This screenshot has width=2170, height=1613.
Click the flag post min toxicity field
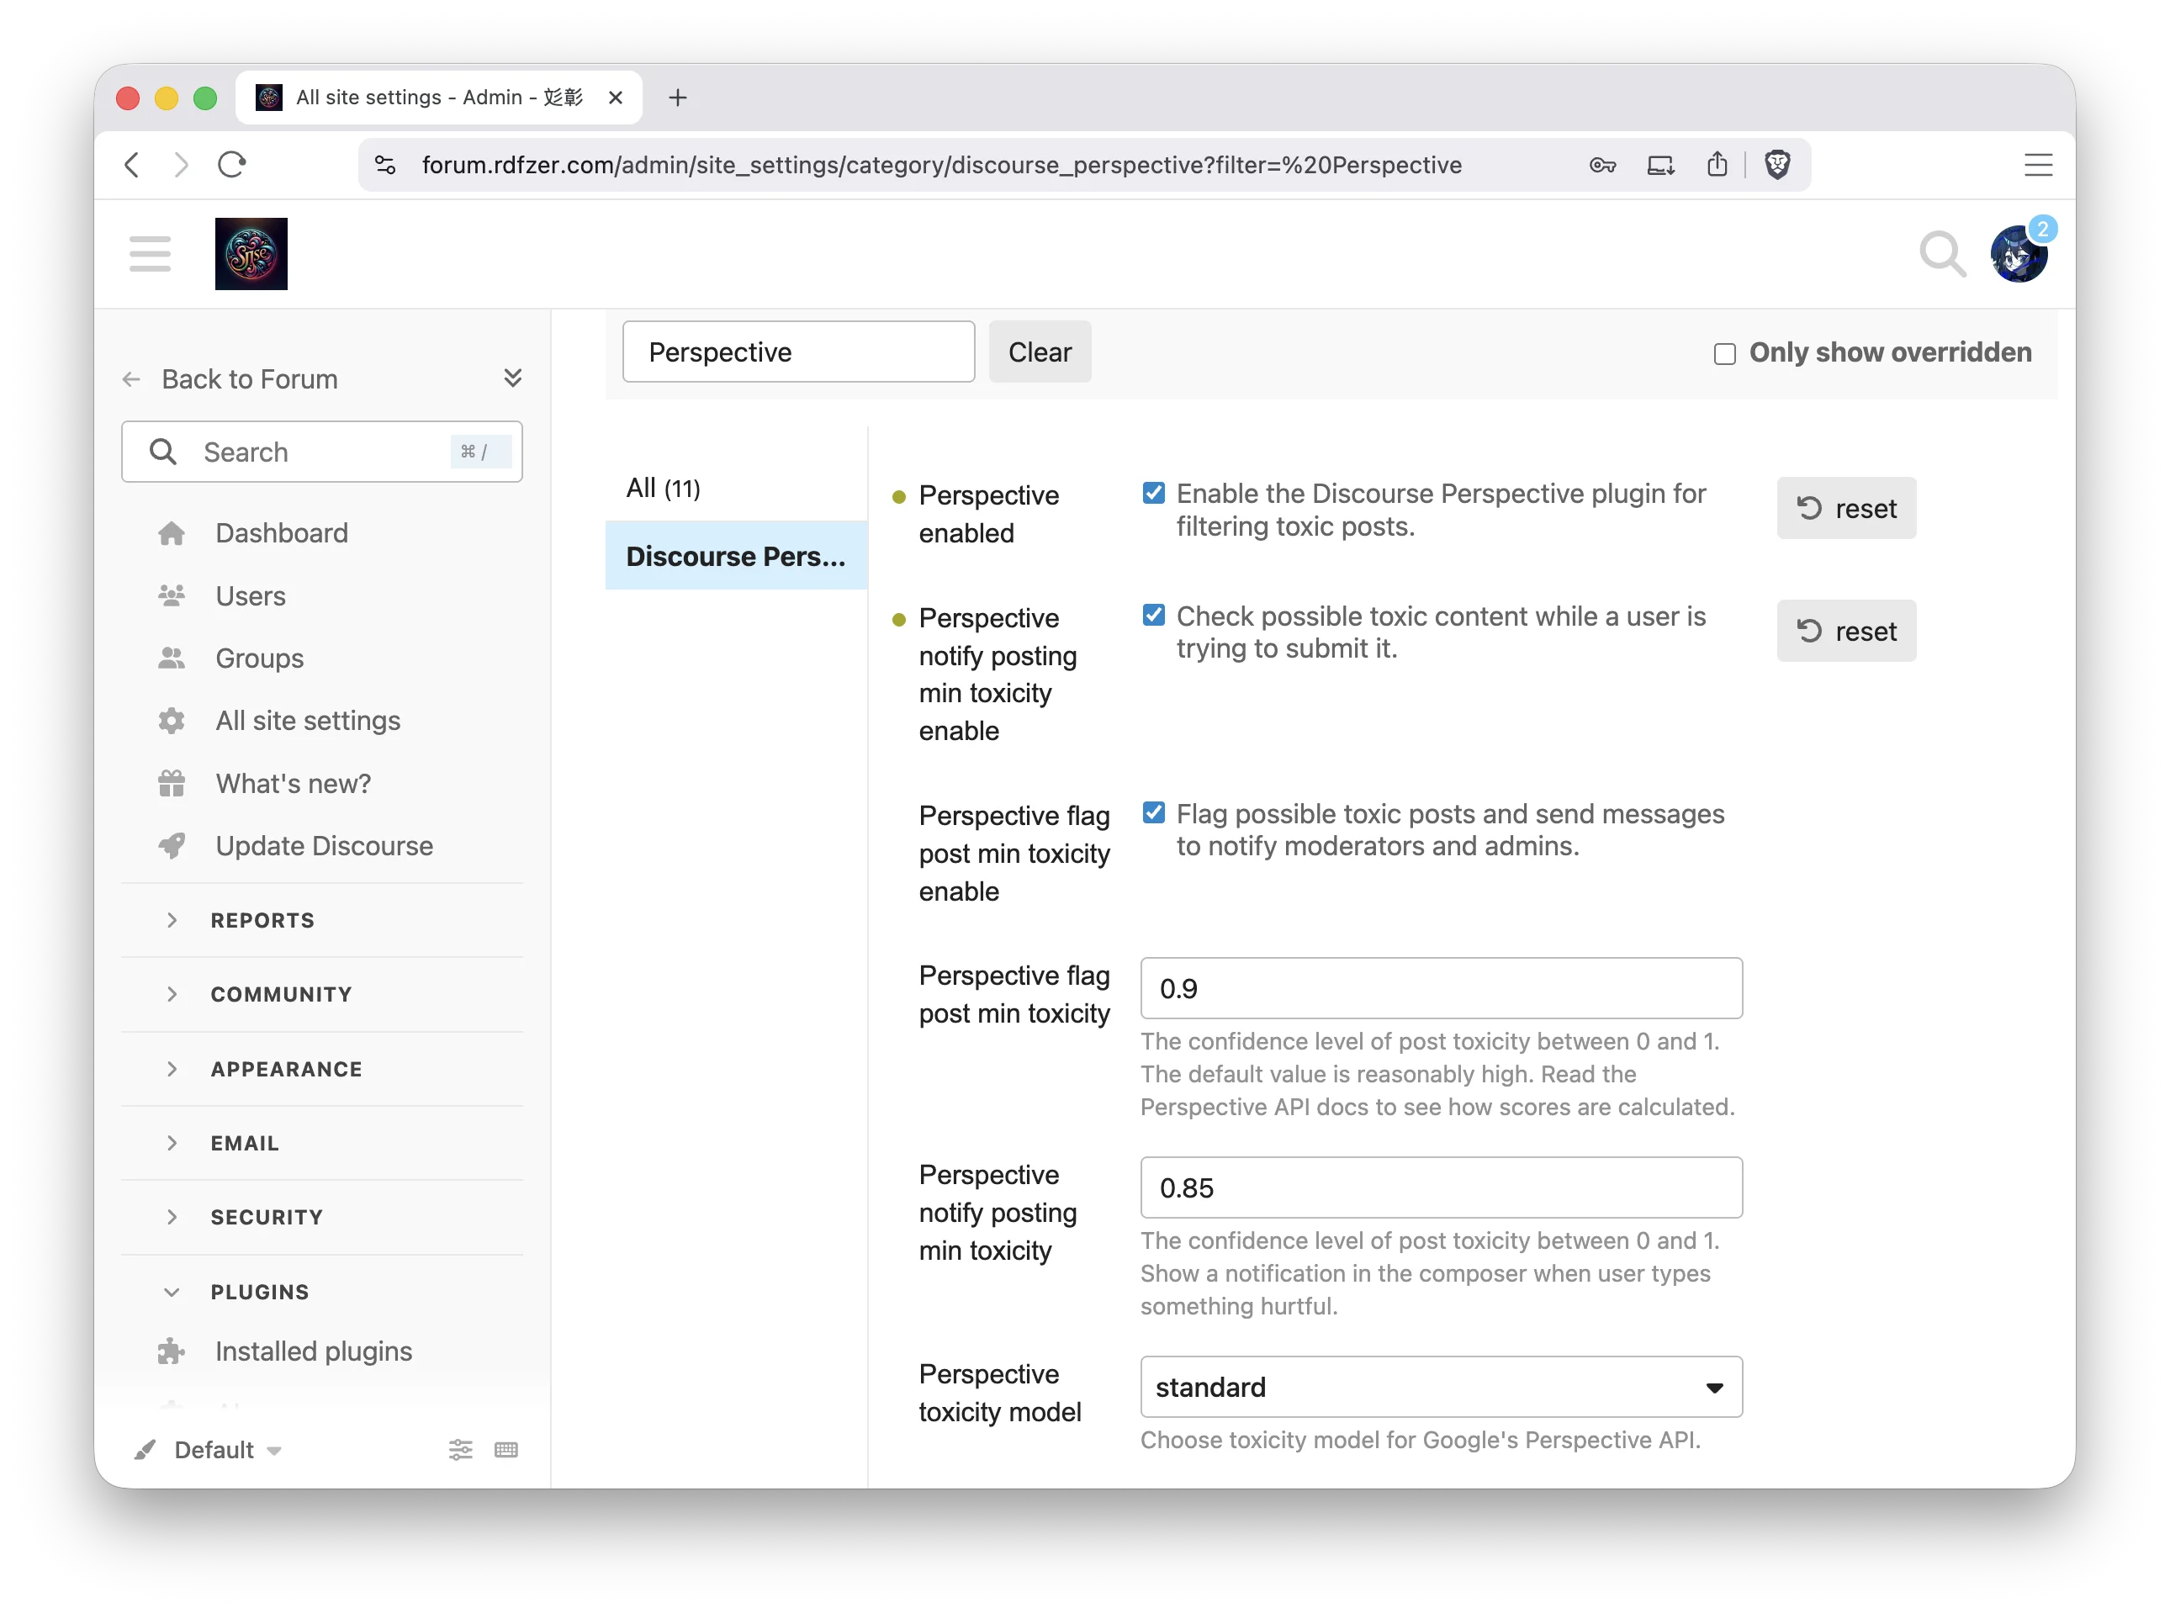1441,988
